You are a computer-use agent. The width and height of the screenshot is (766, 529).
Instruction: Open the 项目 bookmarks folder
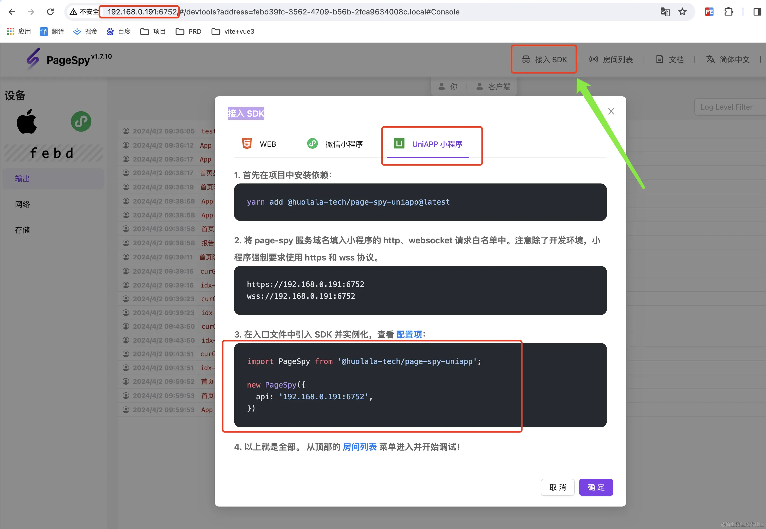153,32
